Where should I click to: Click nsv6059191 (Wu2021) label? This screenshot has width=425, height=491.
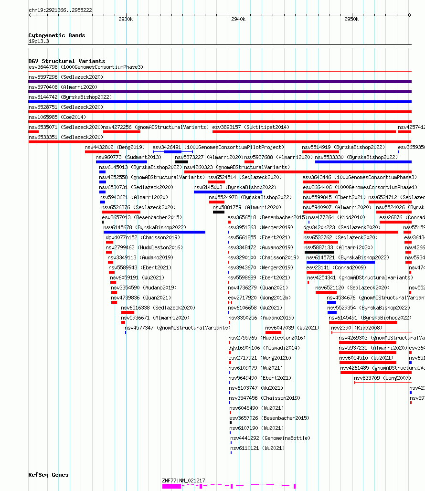tap(137, 278)
